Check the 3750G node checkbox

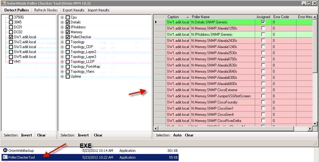(11, 17)
